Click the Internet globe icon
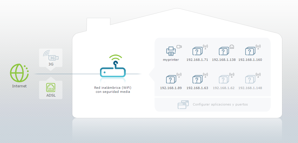This screenshot has width=298, height=143. click(19, 73)
